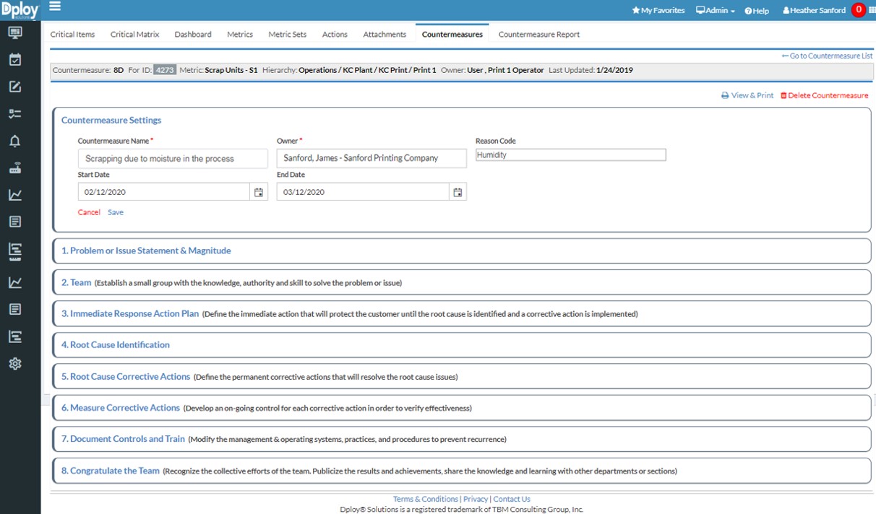Viewport: 876px width, 514px height.
Task: Switch to the Actions tab
Action: [x=335, y=35]
